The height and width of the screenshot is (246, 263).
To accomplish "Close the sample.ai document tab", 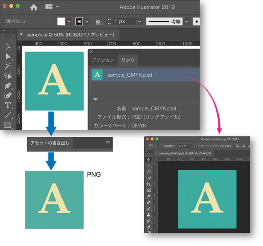I will coord(21,34).
